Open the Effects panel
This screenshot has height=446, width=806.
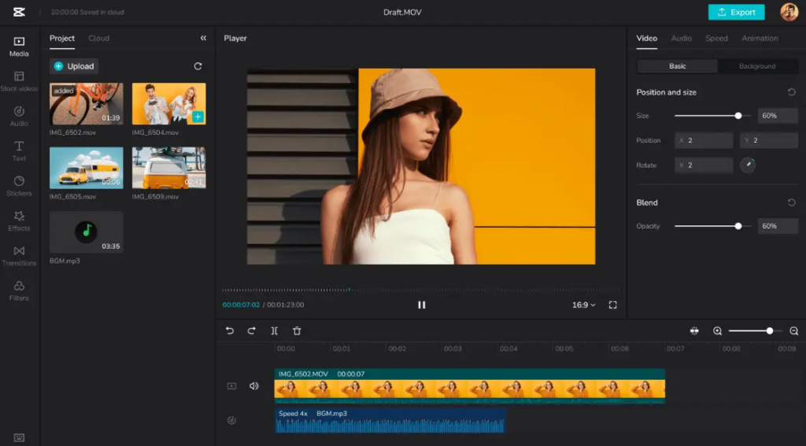point(19,221)
